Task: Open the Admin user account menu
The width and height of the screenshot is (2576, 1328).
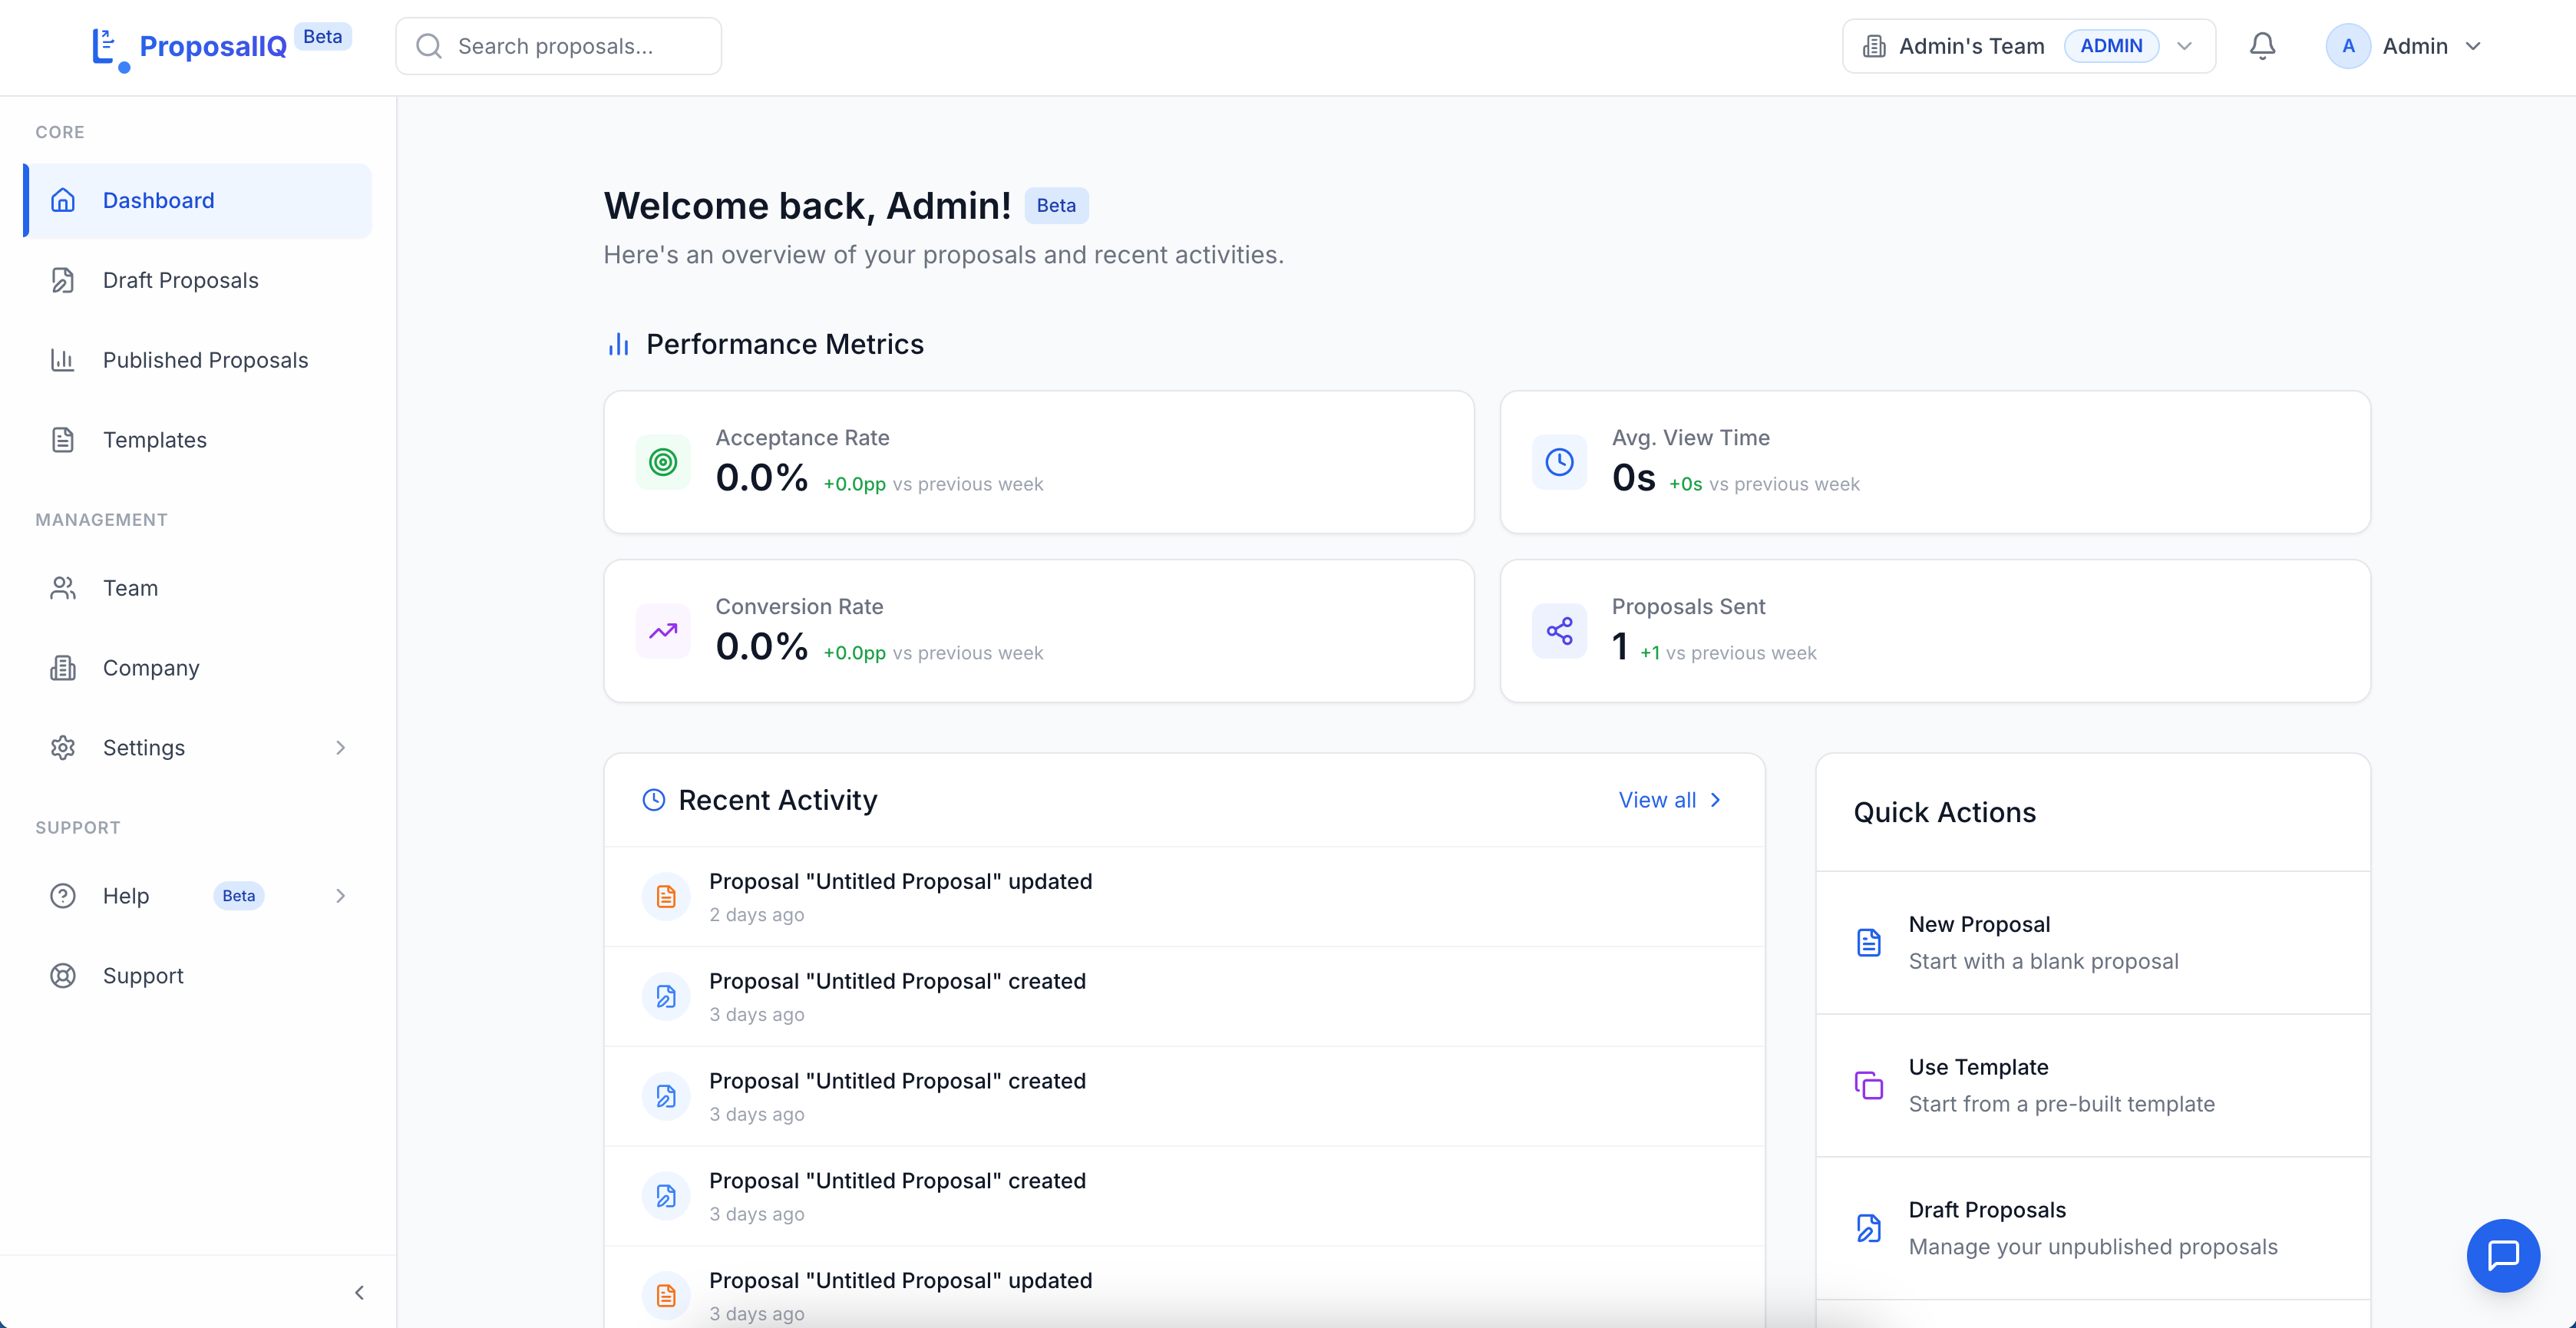Action: [2404, 46]
